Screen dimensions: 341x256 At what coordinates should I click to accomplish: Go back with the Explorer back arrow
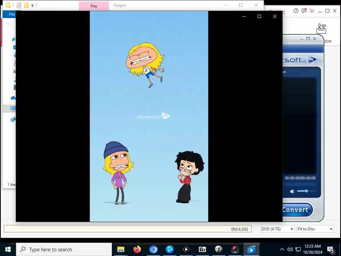click(x=9, y=24)
